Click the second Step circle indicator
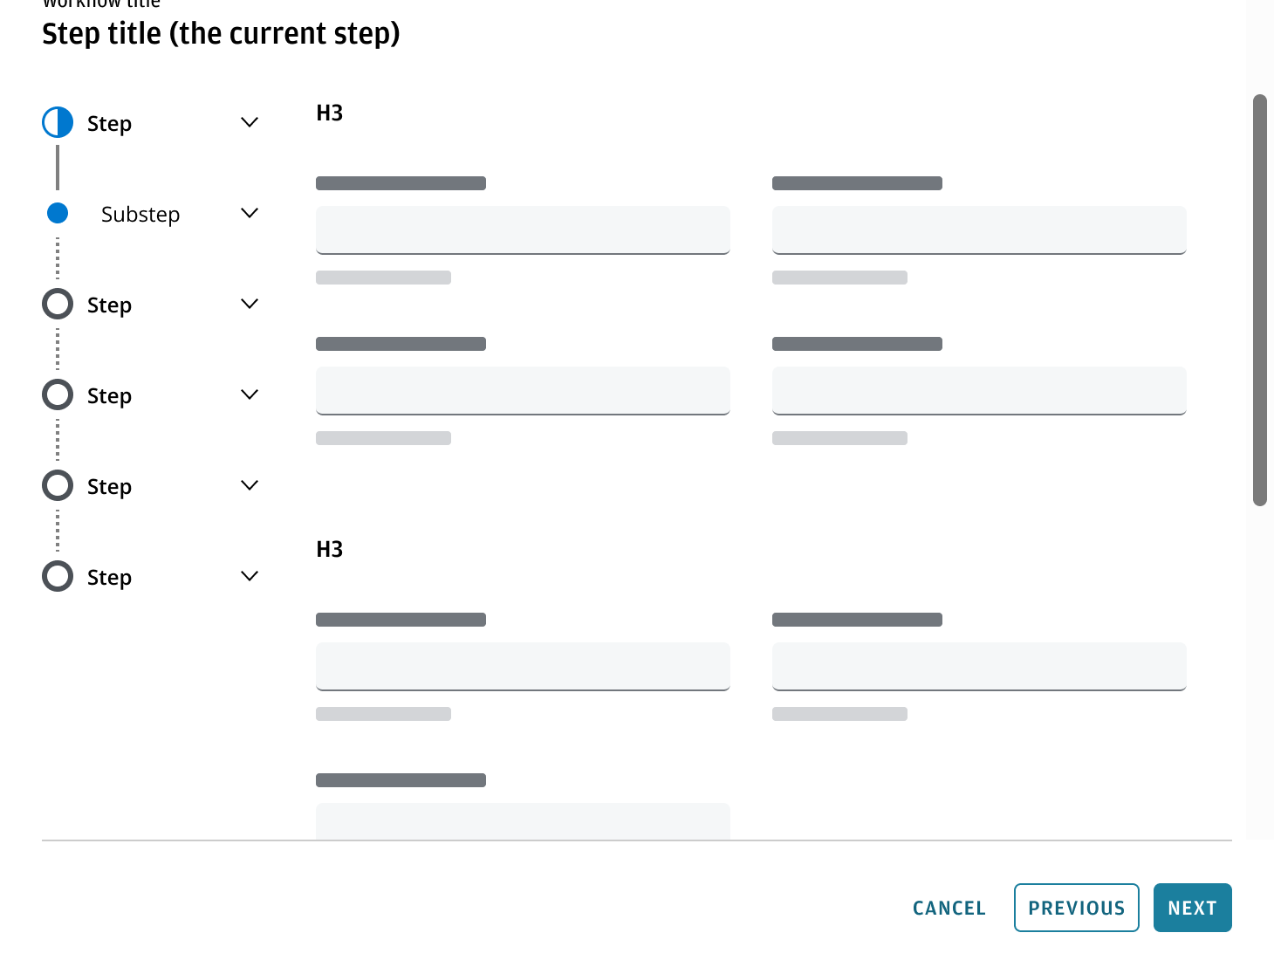The image size is (1274, 974). pyautogui.click(x=58, y=304)
